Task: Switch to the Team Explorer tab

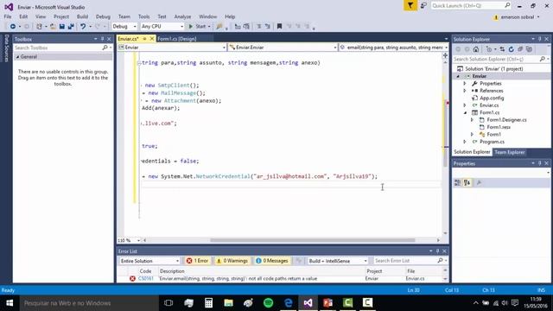Action: pos(509,152)
